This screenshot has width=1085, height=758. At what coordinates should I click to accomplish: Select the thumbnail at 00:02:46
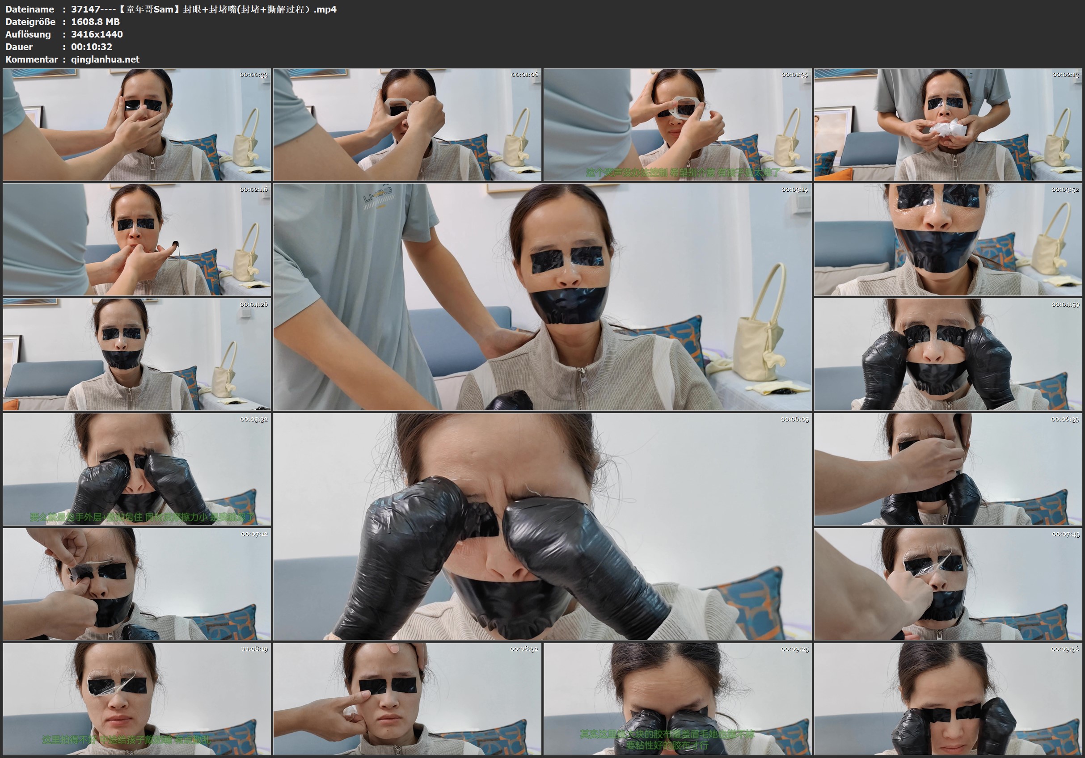[136, 240]
